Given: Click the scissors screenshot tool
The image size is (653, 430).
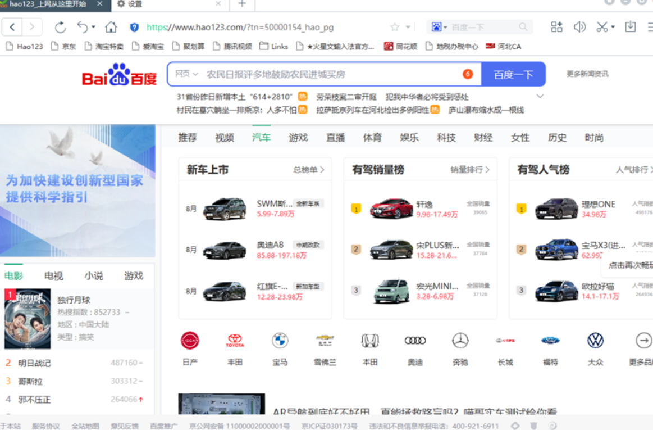Looking at the screenshot, I should tap(602, 28).
